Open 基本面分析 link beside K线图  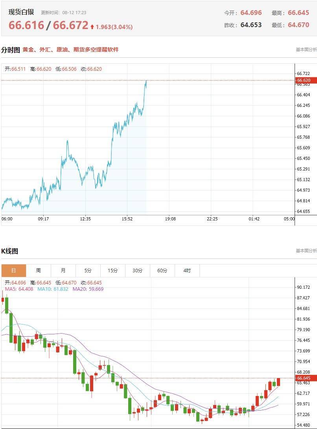[x=306, y=251]
